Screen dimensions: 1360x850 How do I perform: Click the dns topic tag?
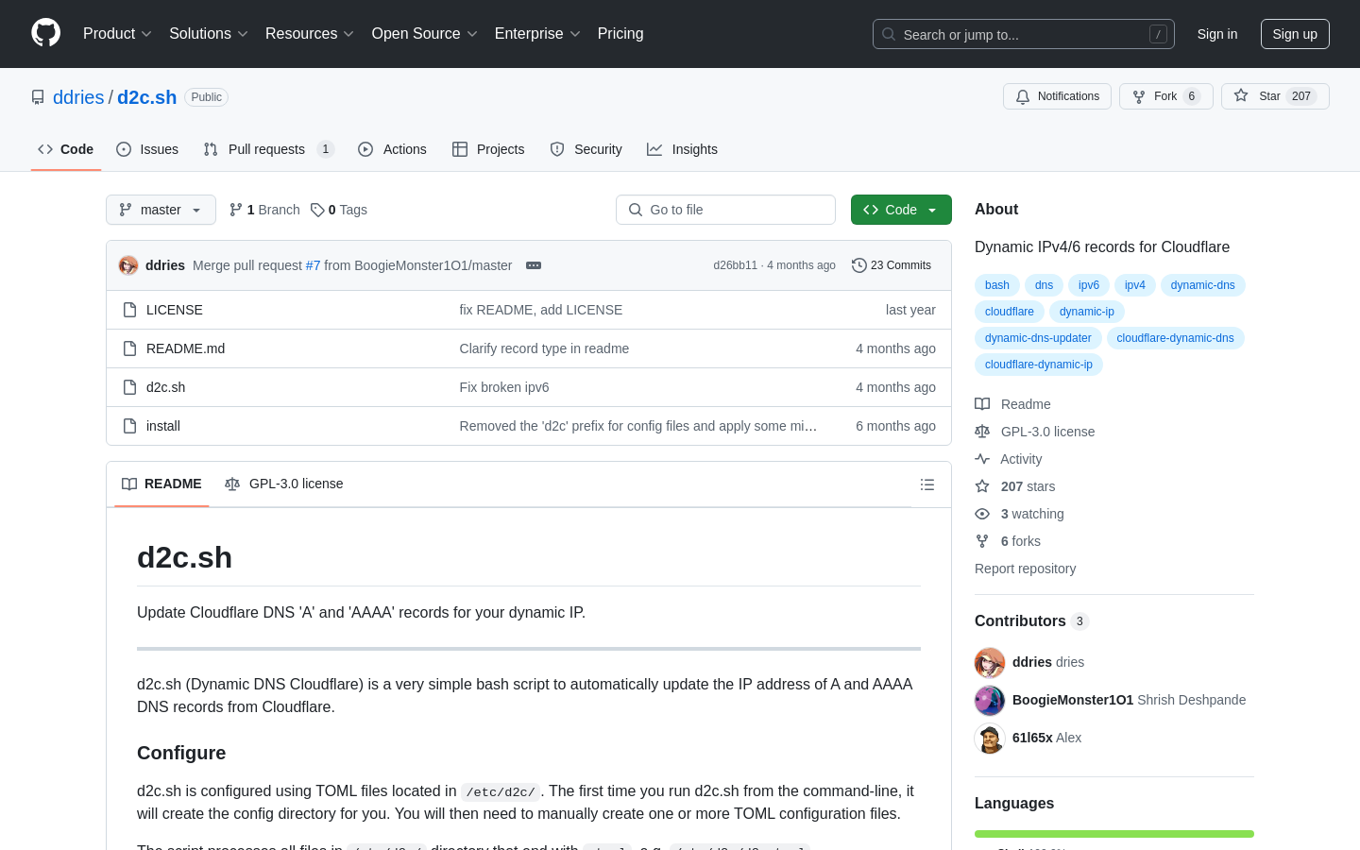tap(1044, 285)
